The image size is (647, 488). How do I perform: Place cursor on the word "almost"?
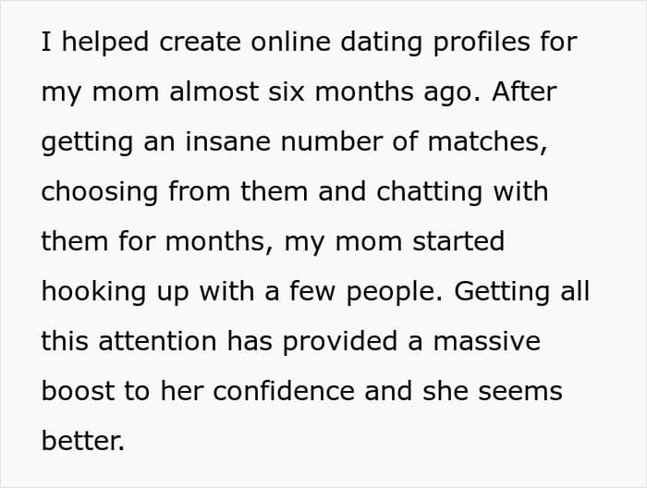click(214, 91)
